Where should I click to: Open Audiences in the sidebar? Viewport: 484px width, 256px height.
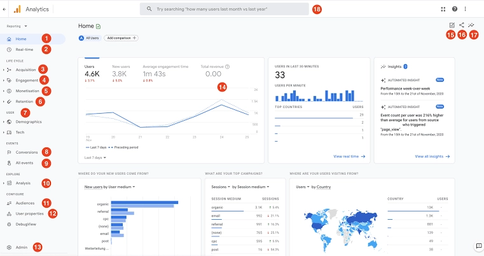point(25,203)
